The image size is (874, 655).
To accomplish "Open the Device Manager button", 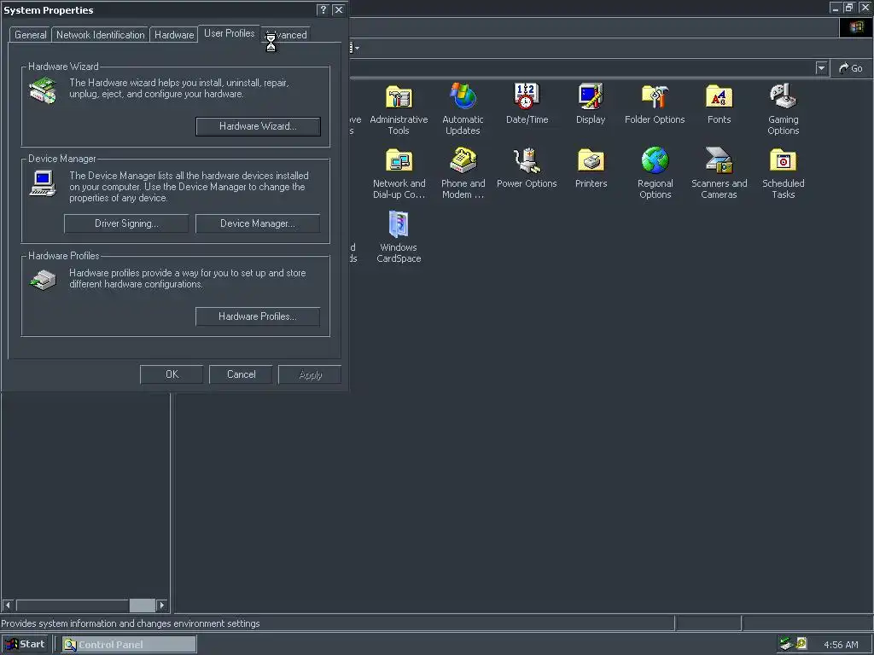I will pyautogui.click(x=258, y=223).
